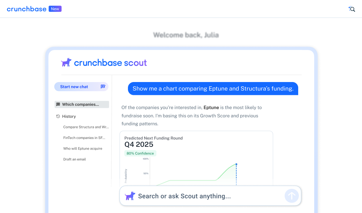Click the Welcome back, Julia heading
Viewport: 362px width, 213px height.
click(x=186, y=35)
